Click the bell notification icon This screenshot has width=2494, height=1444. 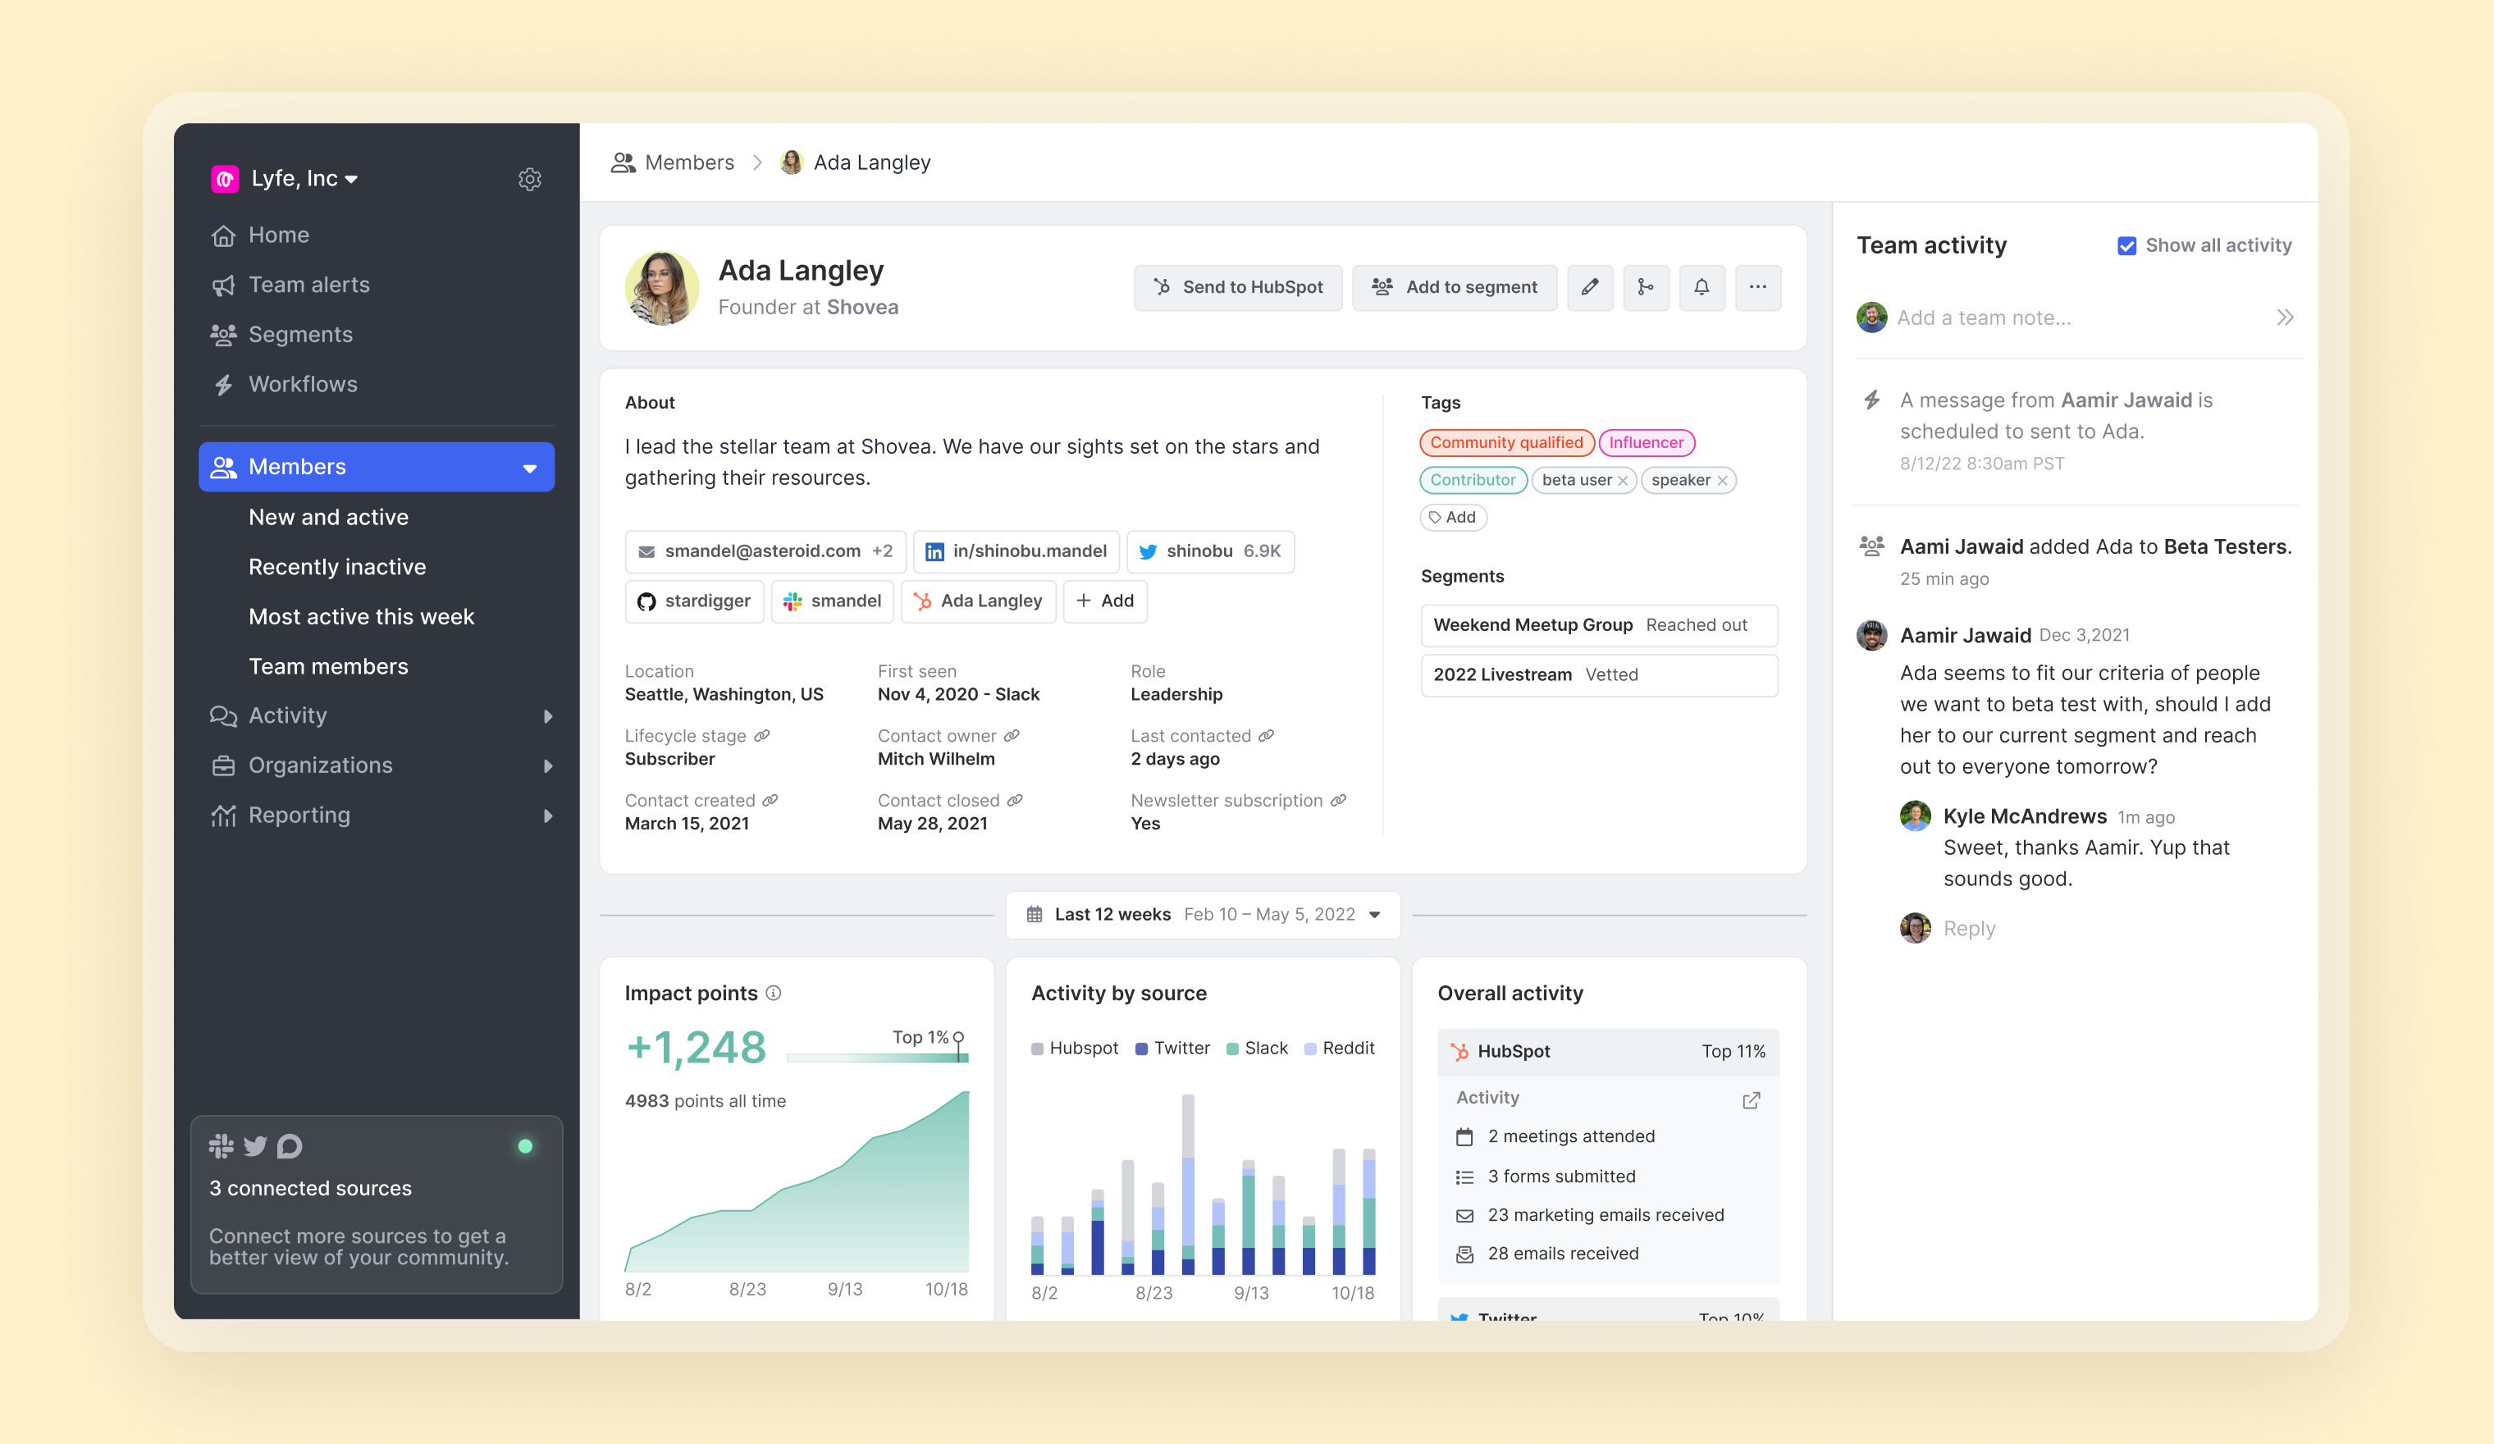click(x=1701, y=287)
